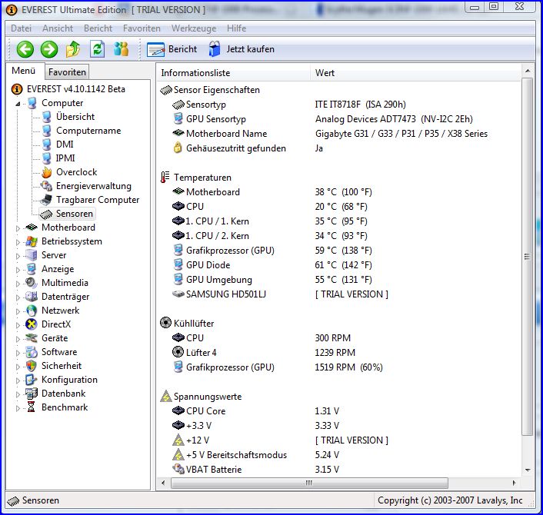Screen dimensions: 543x515
Task: Select the Menü tab
Action: (24, 71)
